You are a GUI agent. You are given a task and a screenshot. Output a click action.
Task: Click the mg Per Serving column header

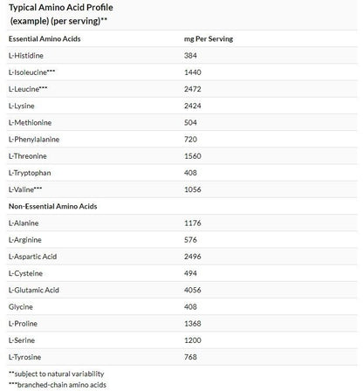209,39
